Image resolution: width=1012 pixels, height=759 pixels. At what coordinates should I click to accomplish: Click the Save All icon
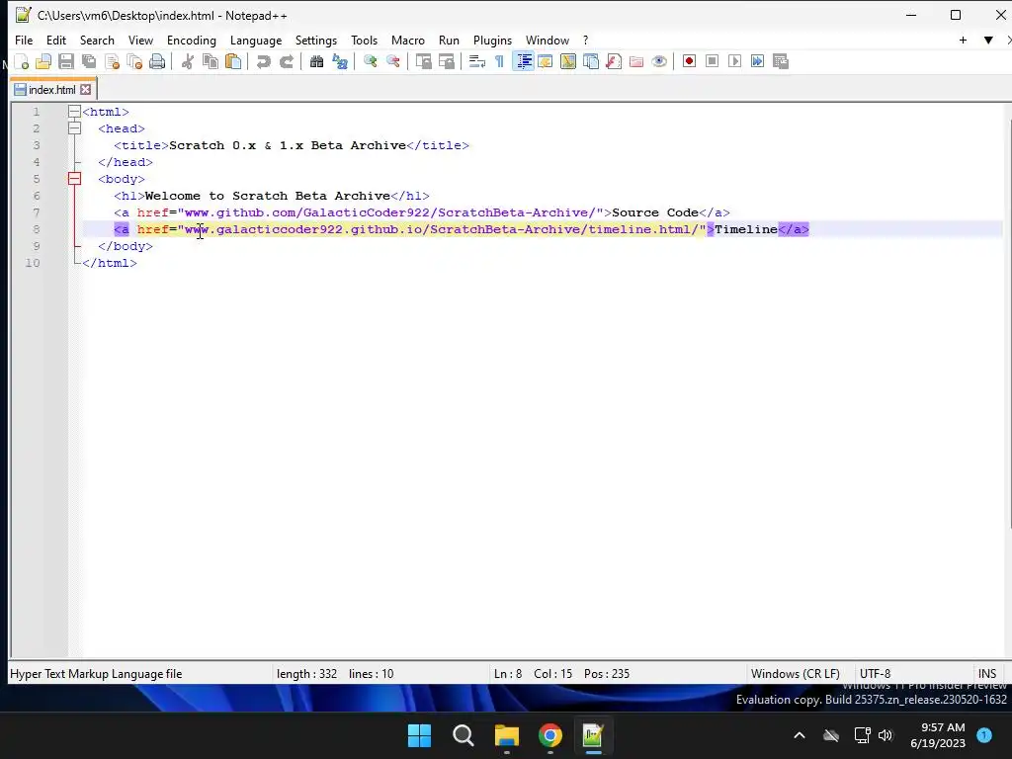(89, 61)
